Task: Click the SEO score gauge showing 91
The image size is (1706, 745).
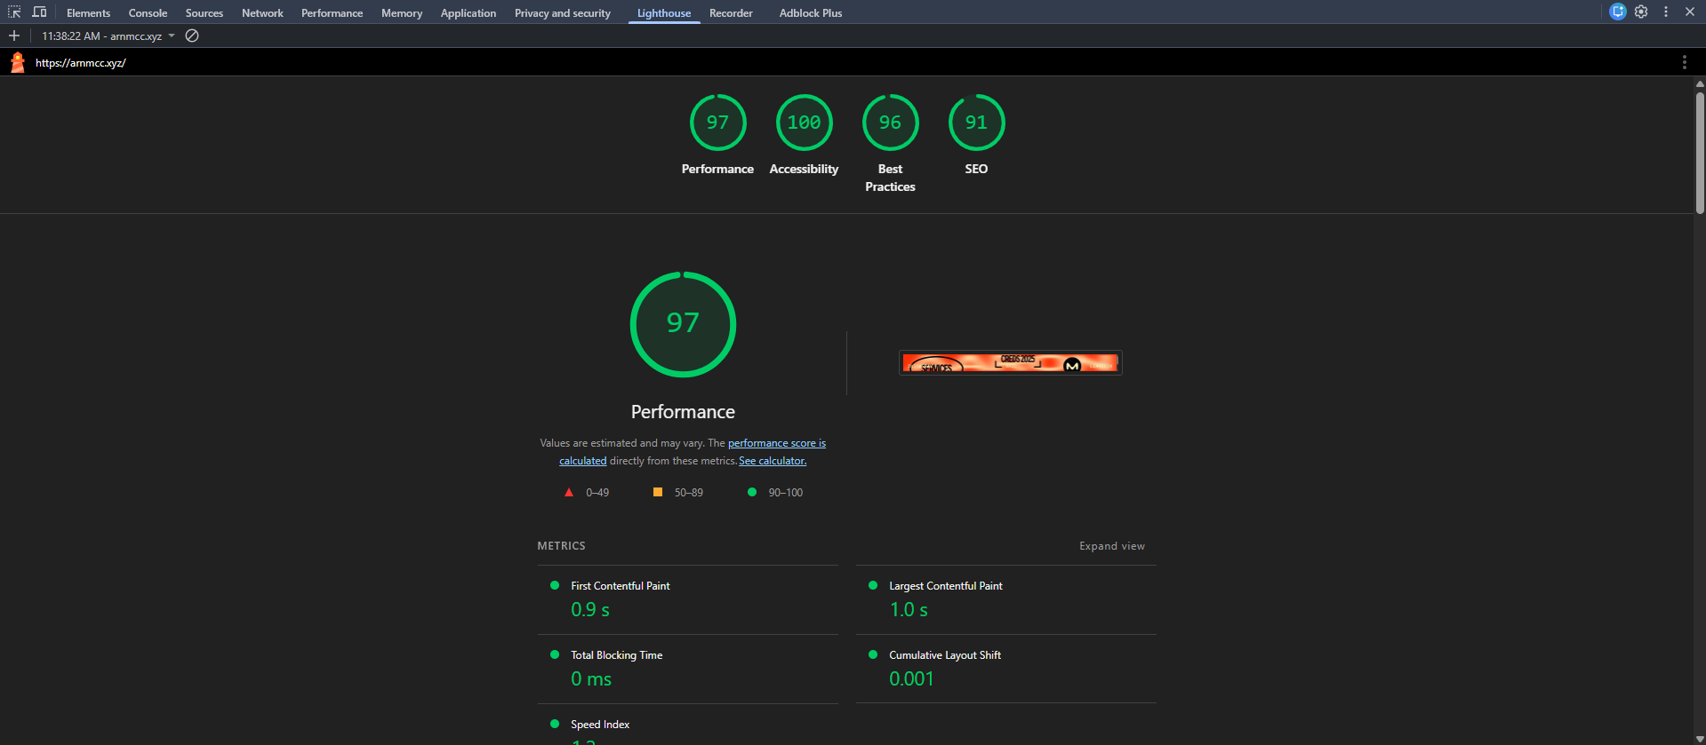Action: coord(976,123)
